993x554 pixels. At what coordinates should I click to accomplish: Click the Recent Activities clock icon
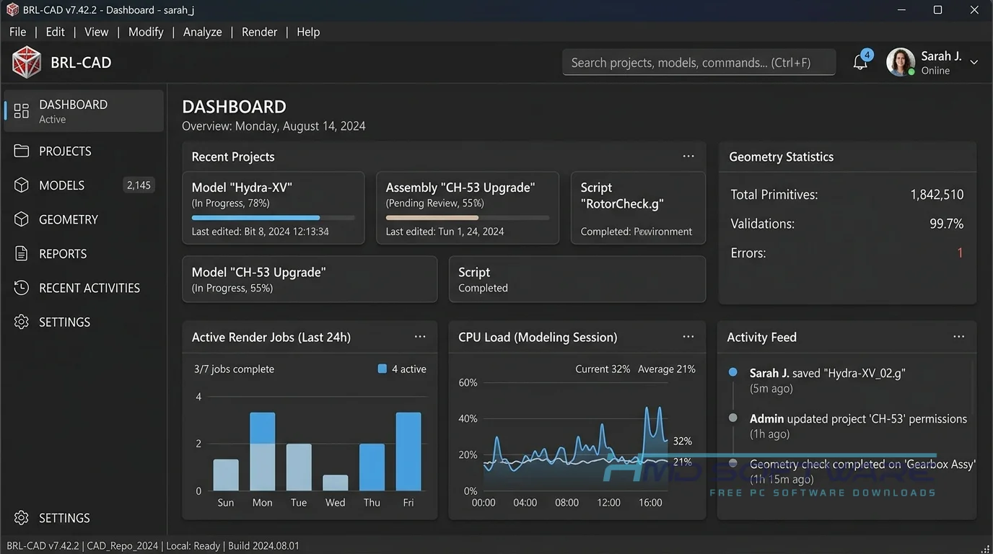coord(22,288)
